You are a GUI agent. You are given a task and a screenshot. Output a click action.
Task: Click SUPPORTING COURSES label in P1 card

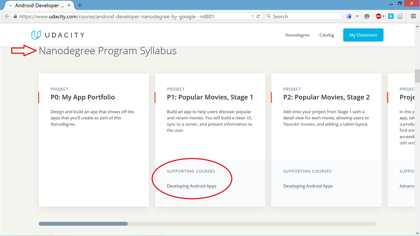(191, 171)
